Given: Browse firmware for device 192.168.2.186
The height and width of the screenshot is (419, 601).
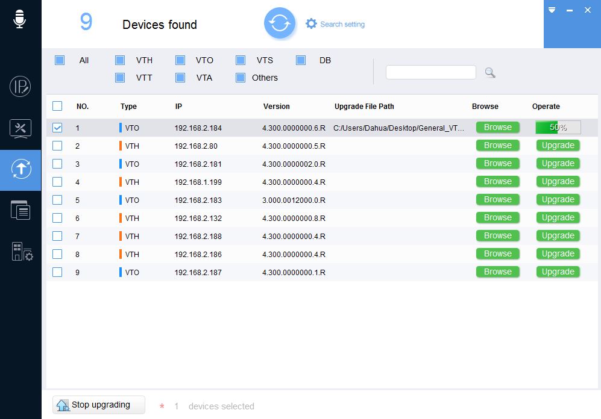Looking at the screenshot, I should [497, 253].
